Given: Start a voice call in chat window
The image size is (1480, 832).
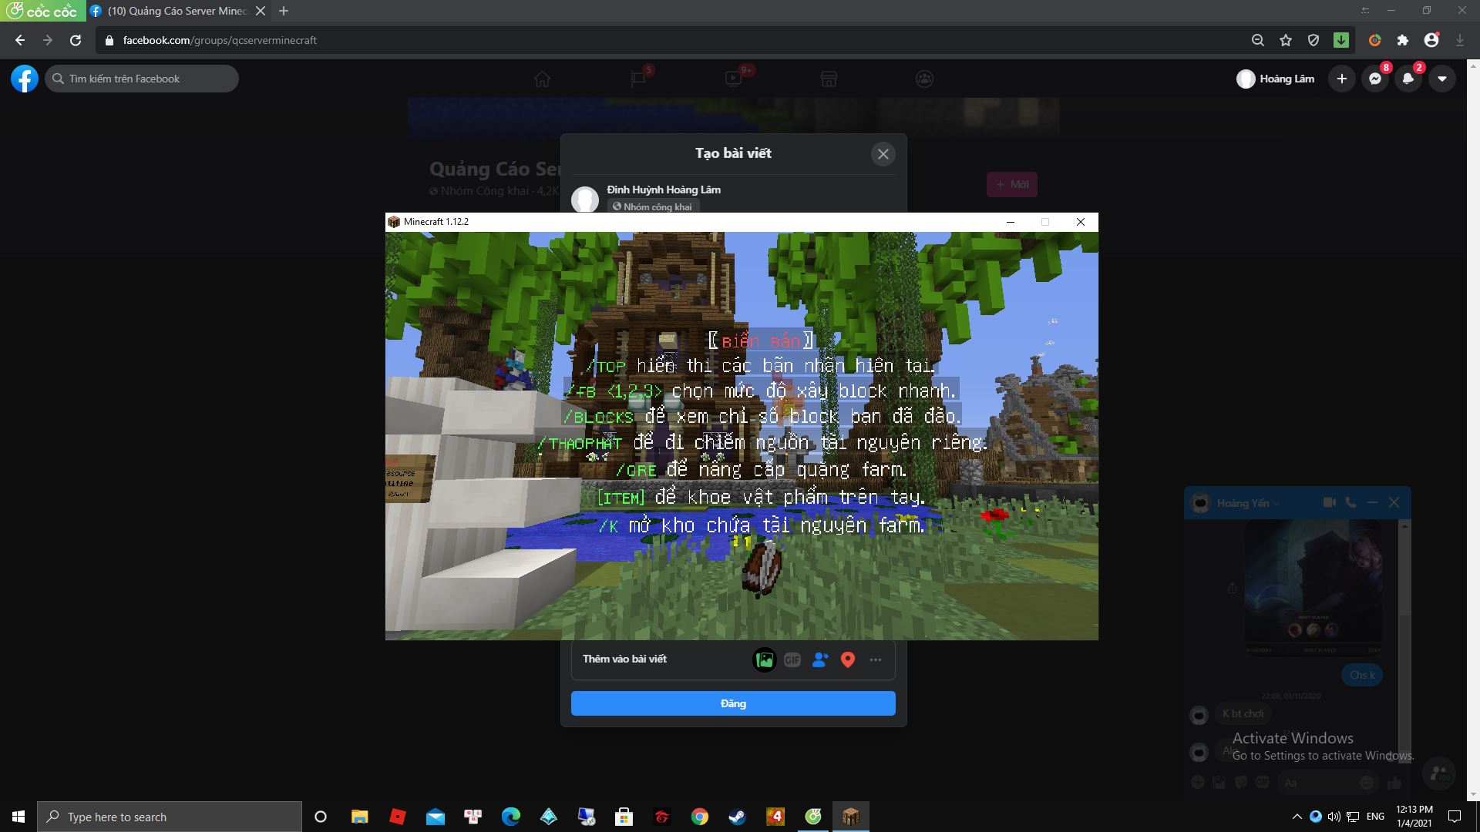Looking at the screenshot, I should pos(1350,502).
